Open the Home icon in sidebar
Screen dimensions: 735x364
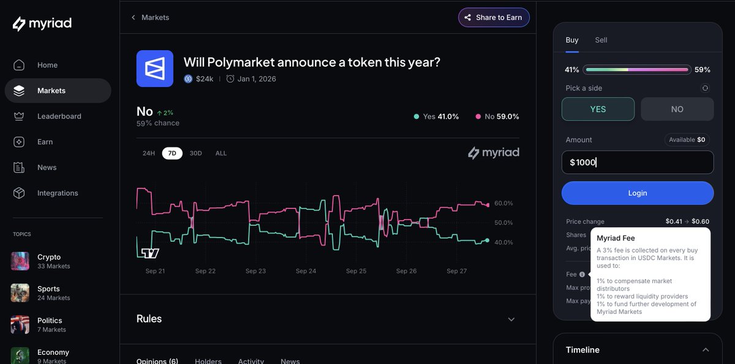[x=19, y=65]
